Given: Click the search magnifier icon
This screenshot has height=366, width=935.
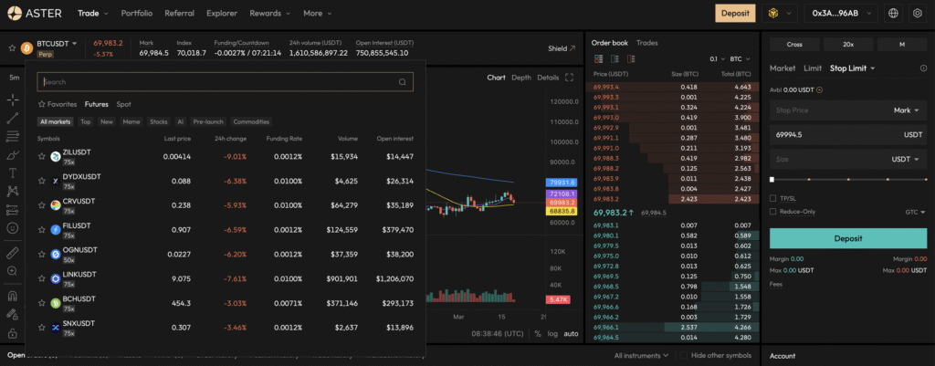Looking at the screenshot, I should 403,82.
